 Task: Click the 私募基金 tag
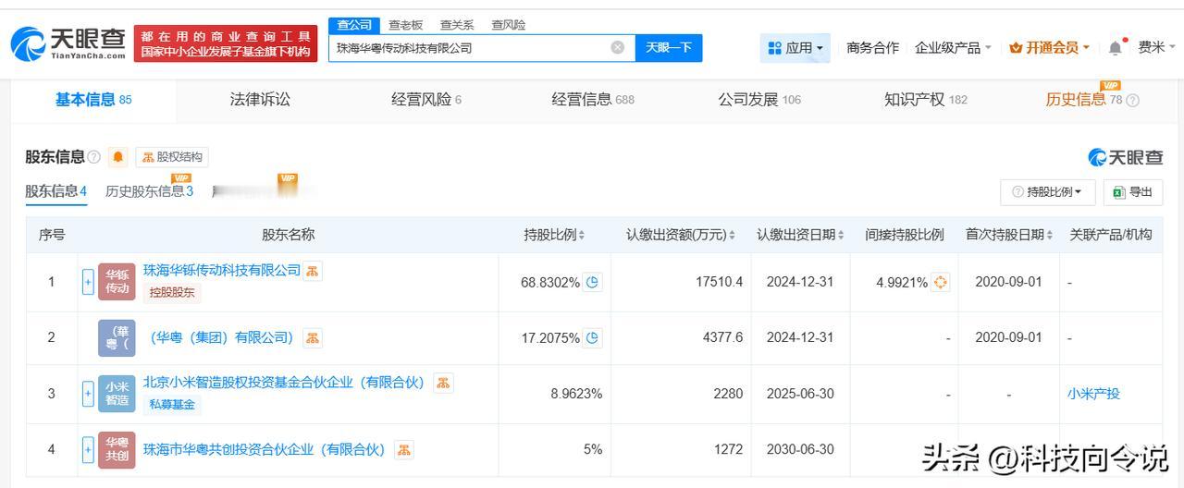coord(172,405)
